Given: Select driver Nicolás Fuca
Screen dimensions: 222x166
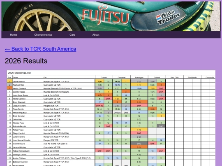Looking at the screenshot, I should click(x=18, y=123).
